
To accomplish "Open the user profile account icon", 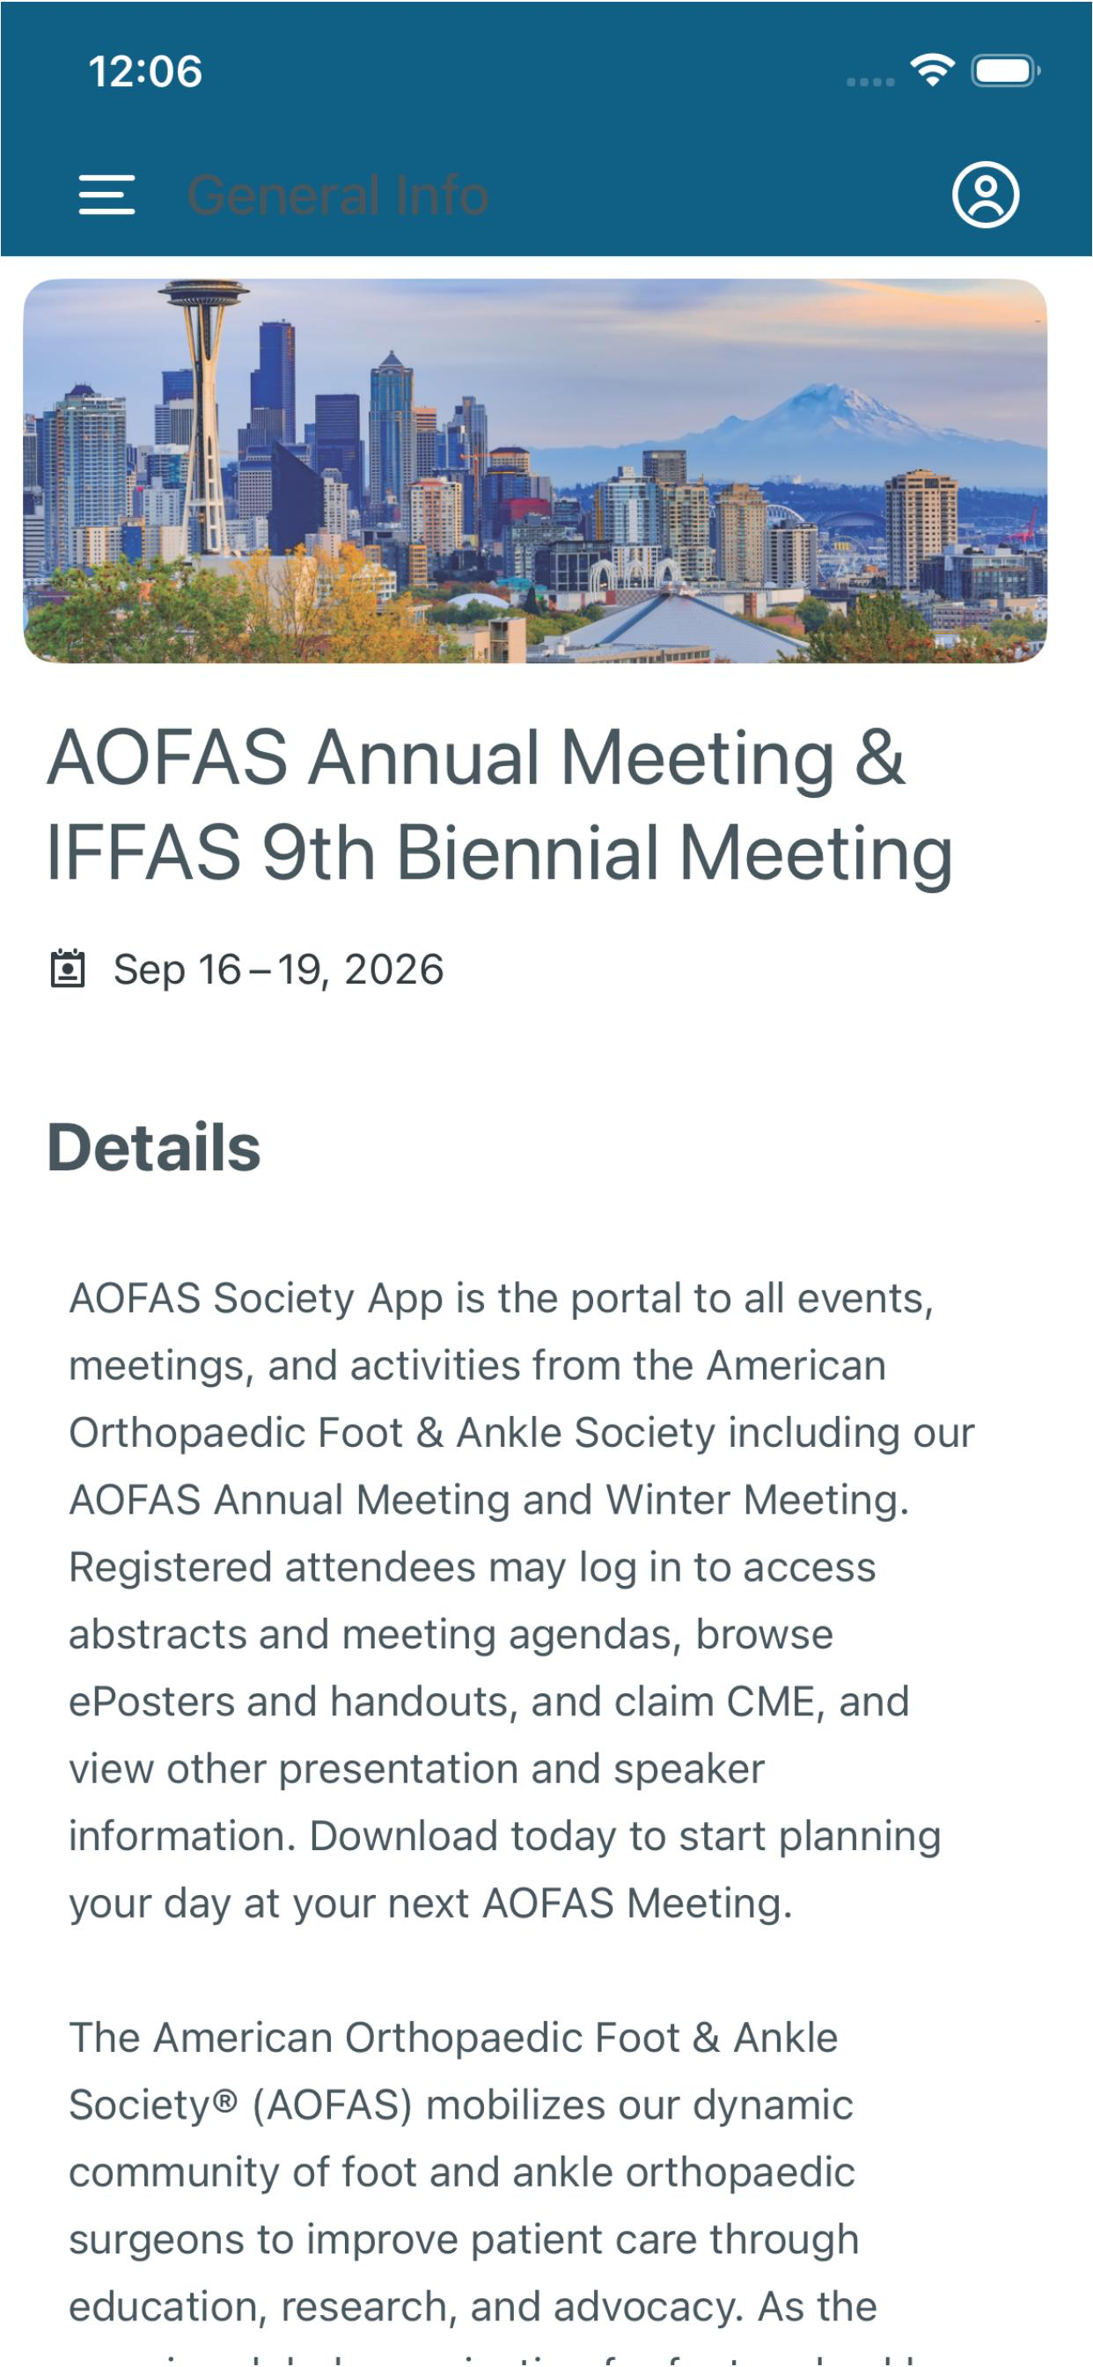I will click(986, 195).
